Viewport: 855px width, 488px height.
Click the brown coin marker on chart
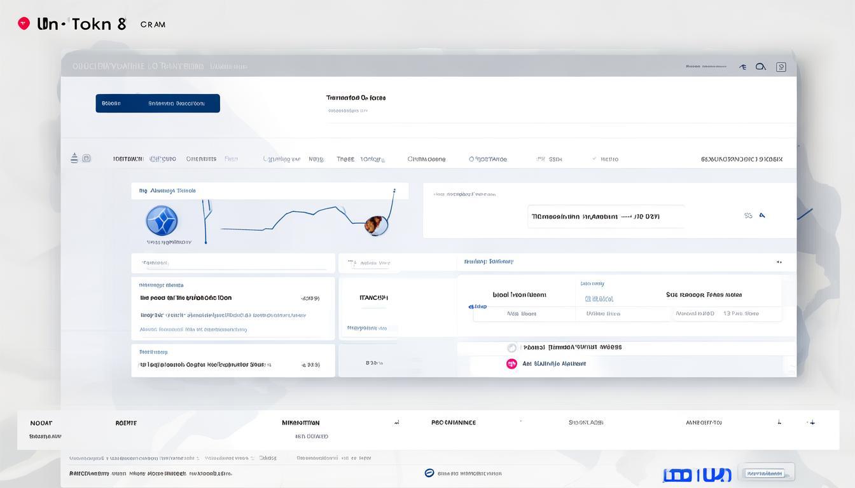pyautogui.click(x=375, y=224)
